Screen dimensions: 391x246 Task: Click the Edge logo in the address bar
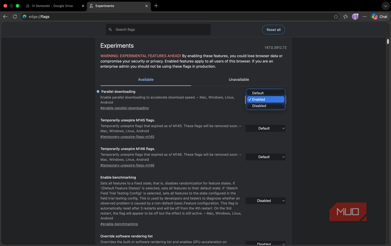pos(24,17)
